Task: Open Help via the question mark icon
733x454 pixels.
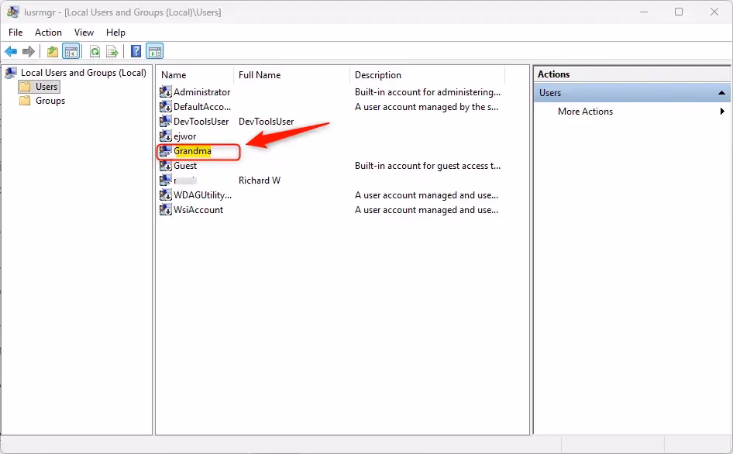Action: [136, 52]
